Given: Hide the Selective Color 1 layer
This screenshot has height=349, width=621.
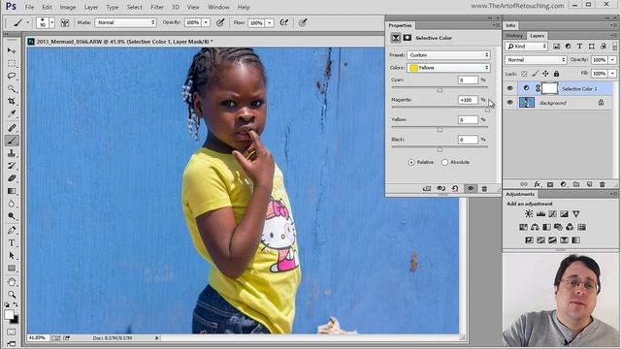Looking at the screenshot, I should 509,88.
